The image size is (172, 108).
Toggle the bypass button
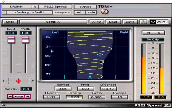coord(85,7)
